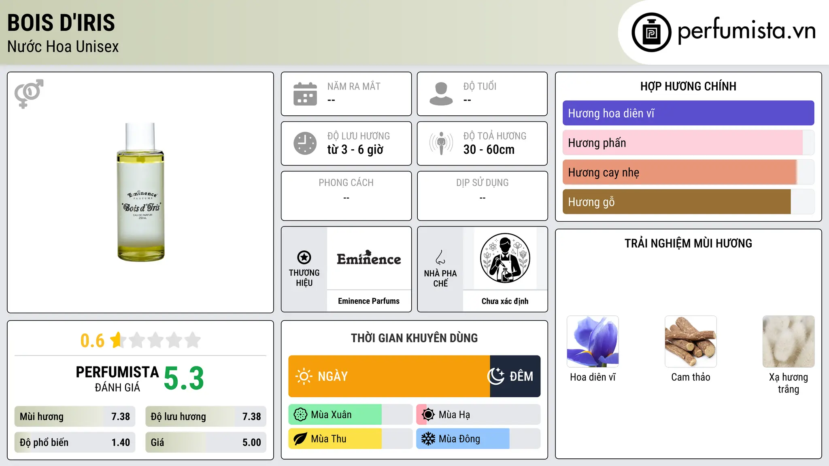Click the snowflake icon for Mùa Đông
This screenshot has width=829, height=466.
[x=428, y=439]
